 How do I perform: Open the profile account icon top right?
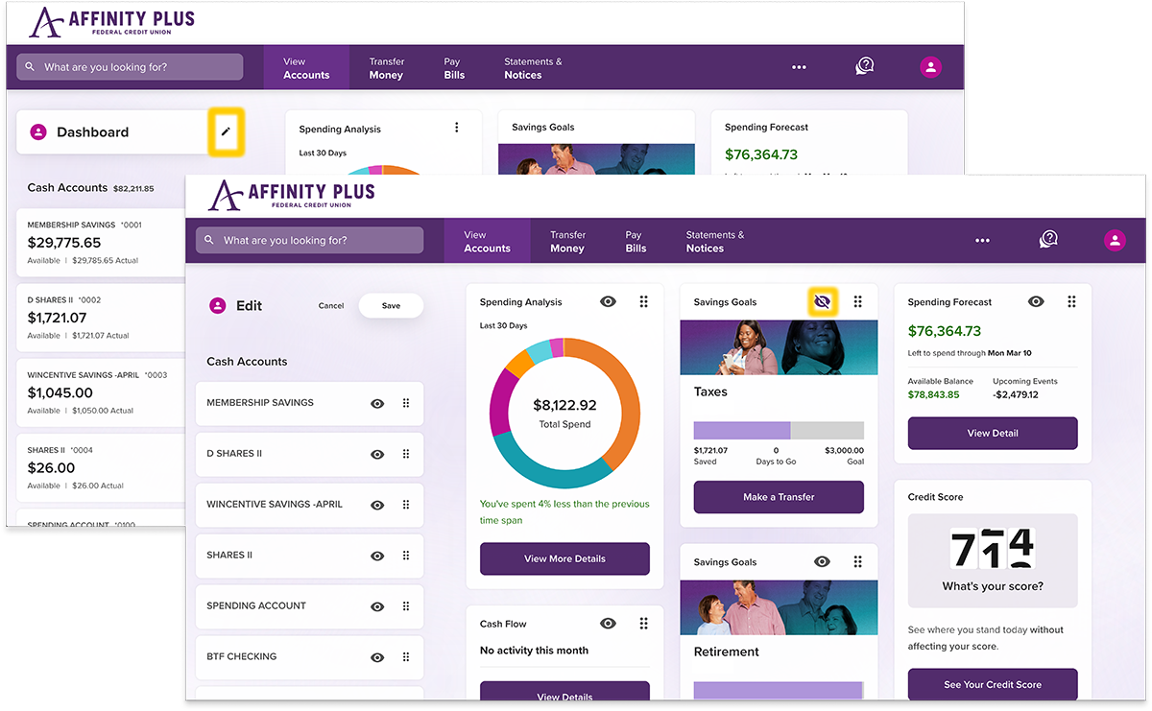click(x=1115, y=240)
